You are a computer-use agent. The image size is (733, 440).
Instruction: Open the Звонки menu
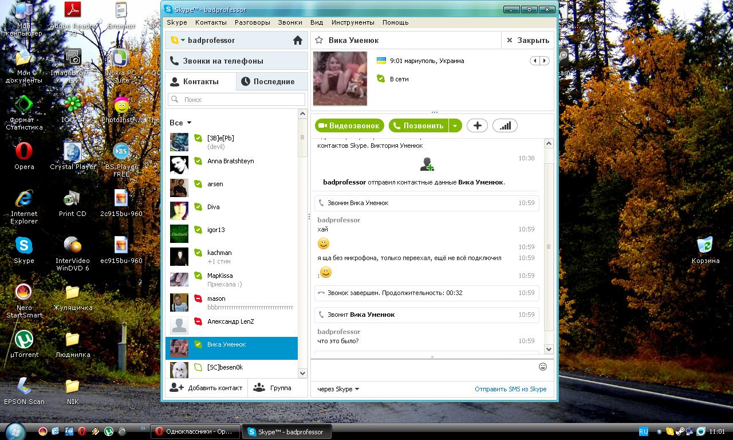(x=290, y=22)
